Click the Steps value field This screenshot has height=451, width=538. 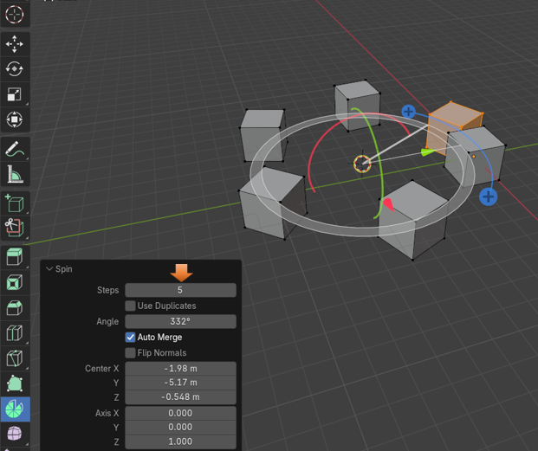tap(180, 290)
